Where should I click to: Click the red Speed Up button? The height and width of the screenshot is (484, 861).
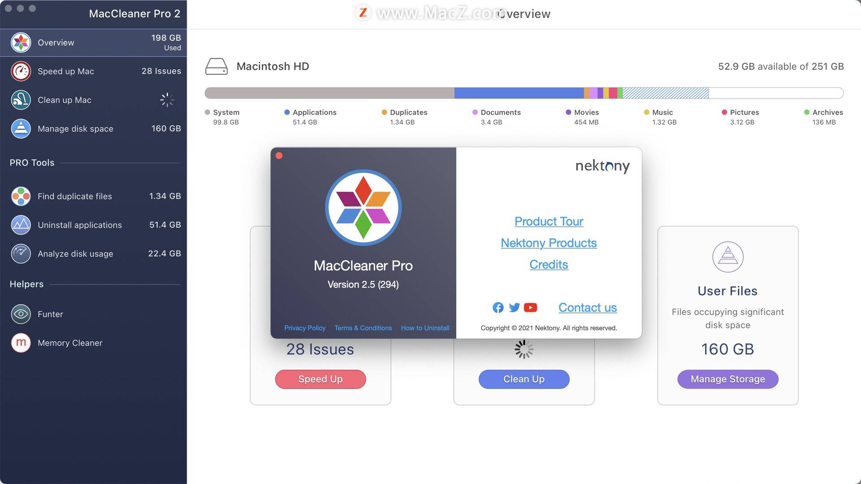321,379
